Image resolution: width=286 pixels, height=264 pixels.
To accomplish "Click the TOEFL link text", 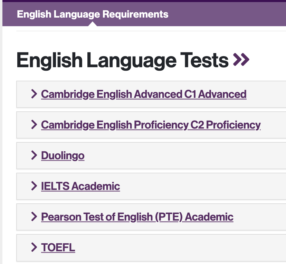I will 58,248.
